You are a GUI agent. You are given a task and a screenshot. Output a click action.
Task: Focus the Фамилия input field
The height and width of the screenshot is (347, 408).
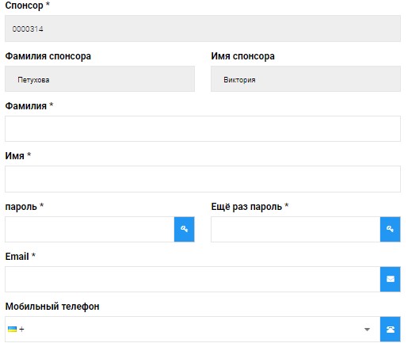203,128
